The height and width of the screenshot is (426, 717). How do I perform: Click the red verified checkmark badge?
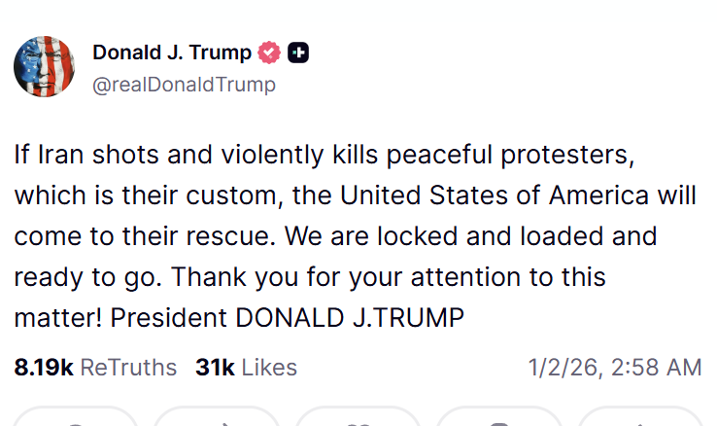[x=270, y=53]
